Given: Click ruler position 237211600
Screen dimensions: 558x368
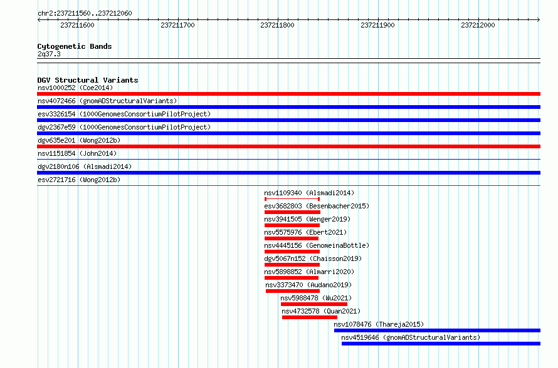Looking at the screenshot, I should click(77, 25).
